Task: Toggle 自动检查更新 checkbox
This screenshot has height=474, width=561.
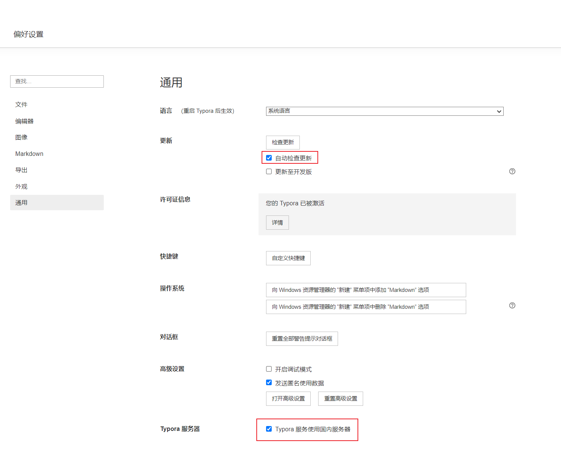Action: point(269,158)
